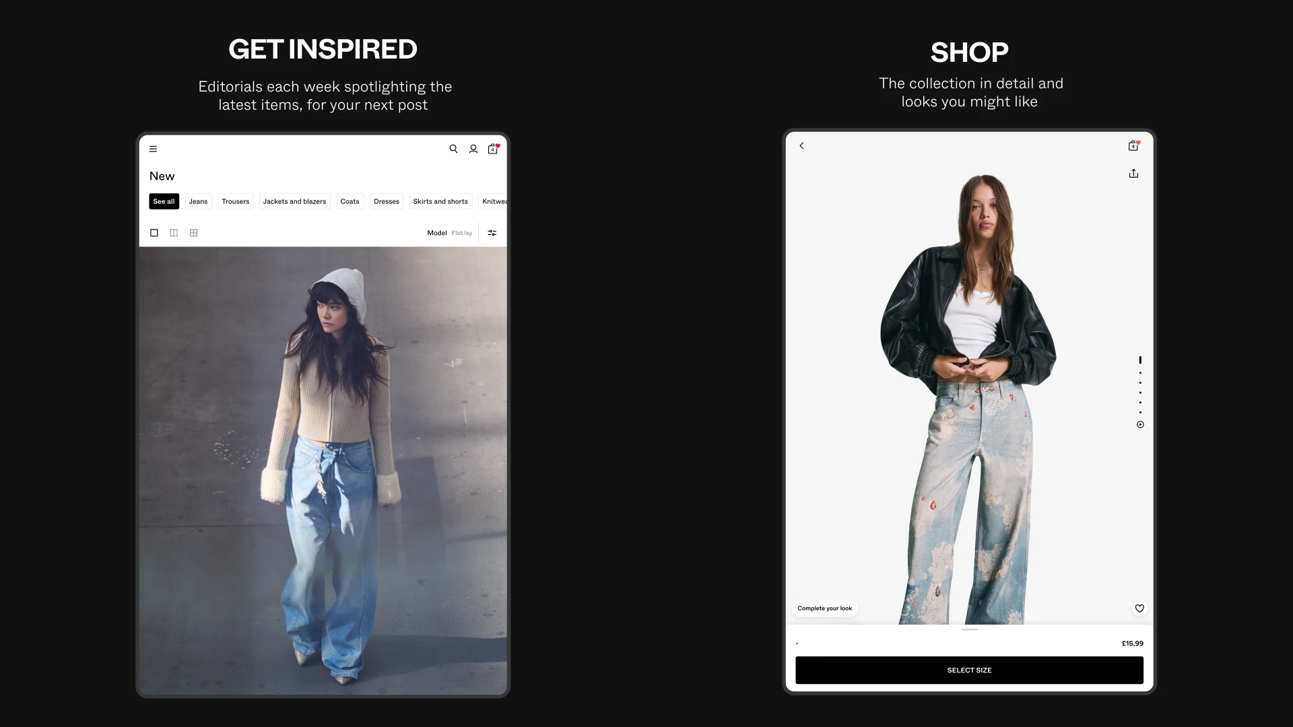This screenshot has width=1293, height=727.
Task: Tap the share icon on product page
Action: (x=1133, y=174)
